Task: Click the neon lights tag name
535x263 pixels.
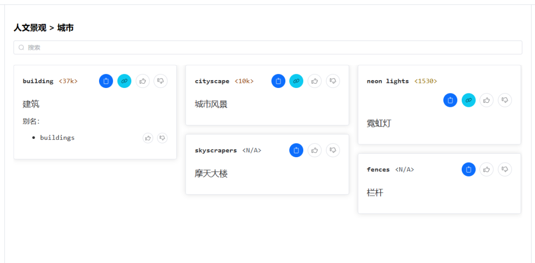Action: pyautogui.click(x=387, y=81)
